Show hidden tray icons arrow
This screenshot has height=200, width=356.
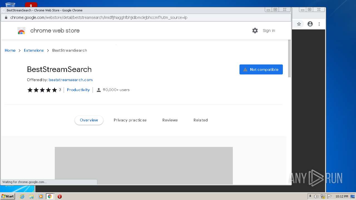point(310,196)
